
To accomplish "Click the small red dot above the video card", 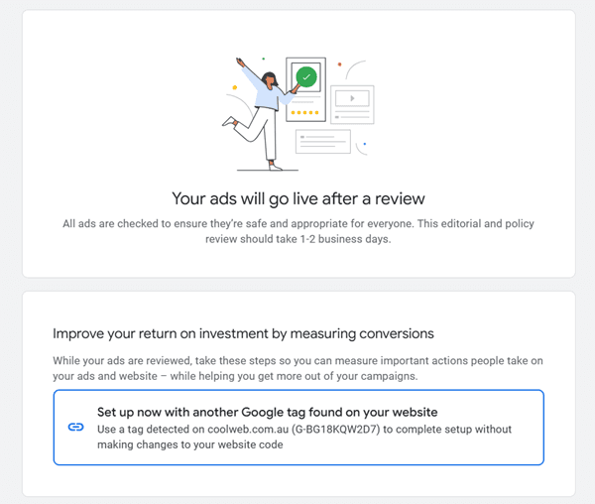I will [339, 64].
